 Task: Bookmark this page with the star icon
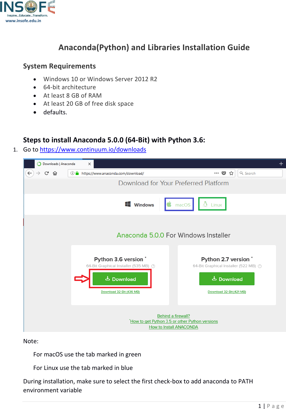[231, 173]
